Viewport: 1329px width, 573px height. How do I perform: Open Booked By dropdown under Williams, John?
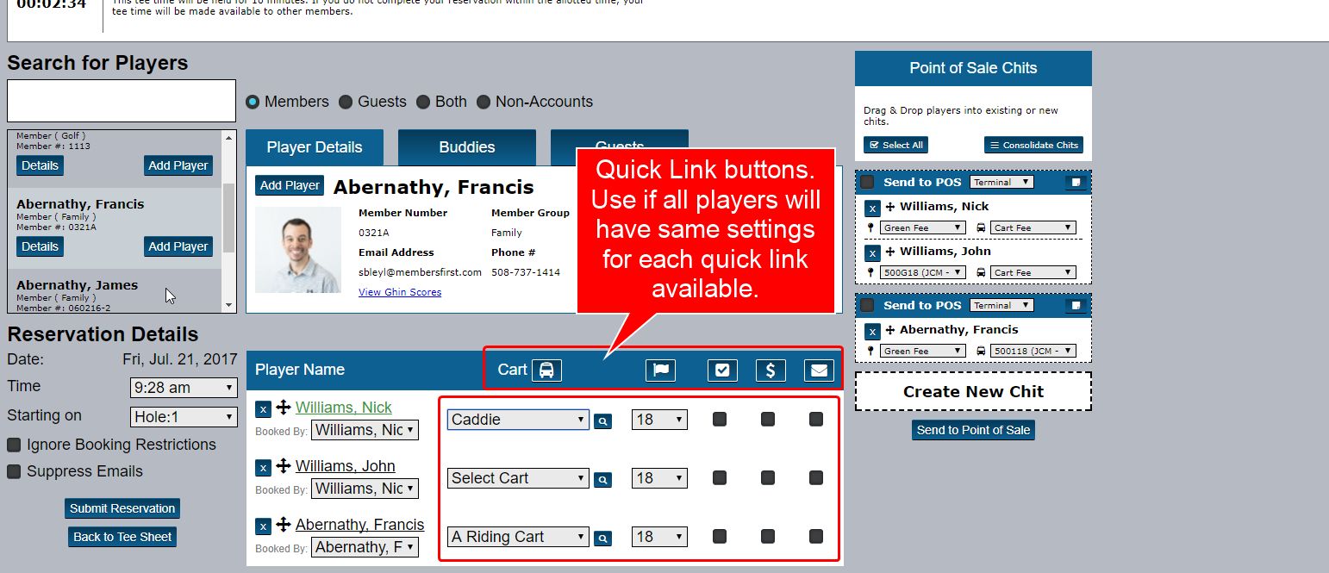(365, 489)
